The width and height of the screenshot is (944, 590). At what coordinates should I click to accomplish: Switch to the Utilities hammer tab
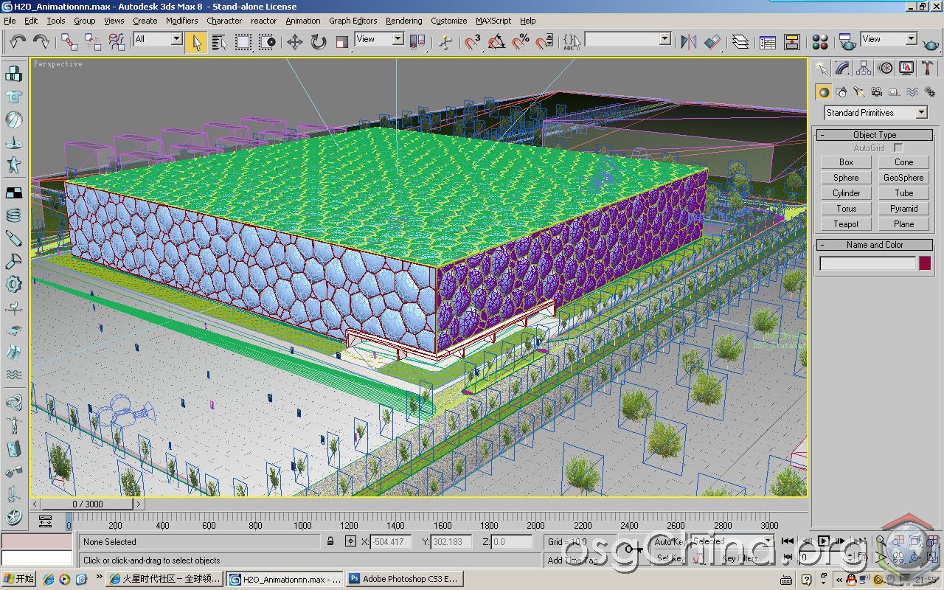(928, 69)
